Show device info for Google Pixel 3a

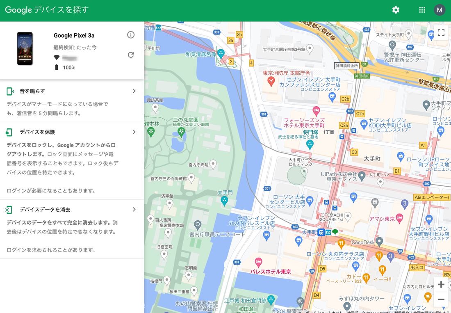pos(131,35)
